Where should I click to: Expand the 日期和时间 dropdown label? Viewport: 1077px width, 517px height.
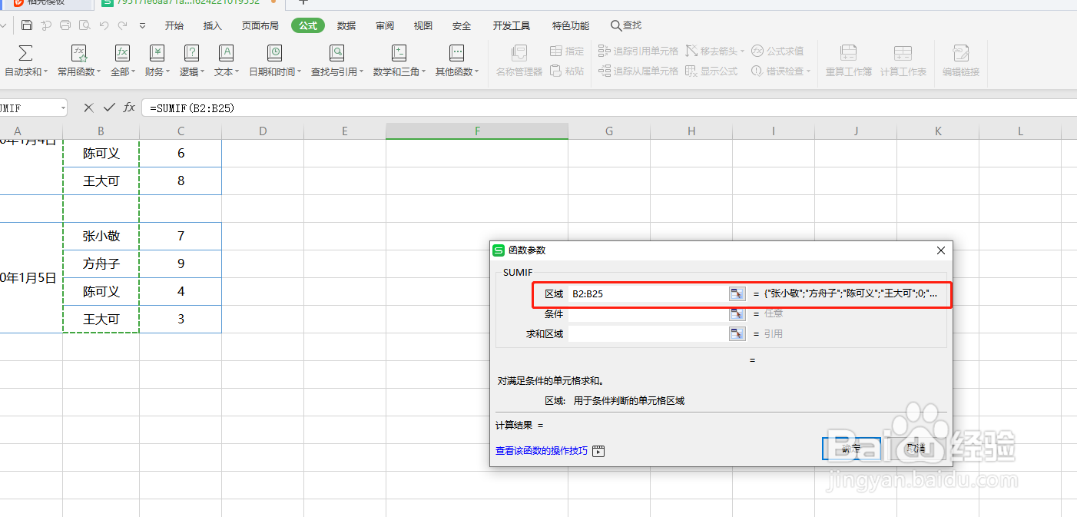pyautogui.click(x=275, y=71)
